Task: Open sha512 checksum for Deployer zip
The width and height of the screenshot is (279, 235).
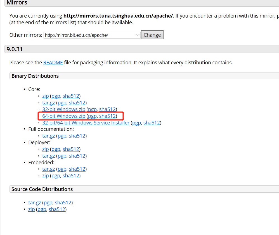Action: pyautogui.click(x=71, y=149)
